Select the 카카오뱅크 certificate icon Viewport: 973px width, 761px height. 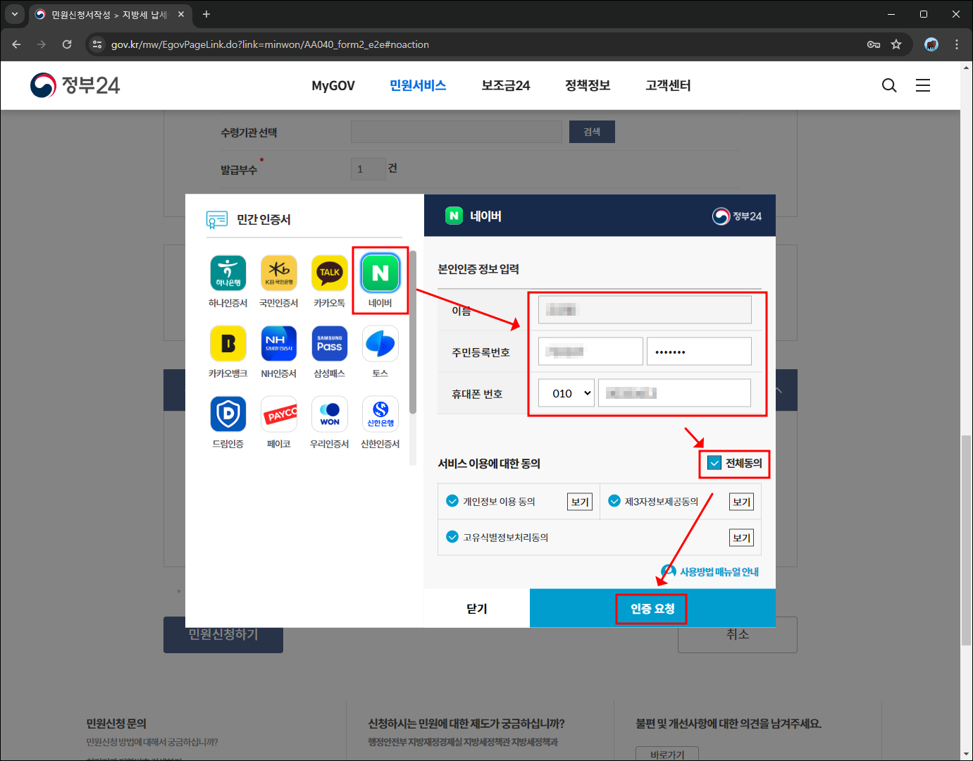pyautogui.click(x=228, y=343)
